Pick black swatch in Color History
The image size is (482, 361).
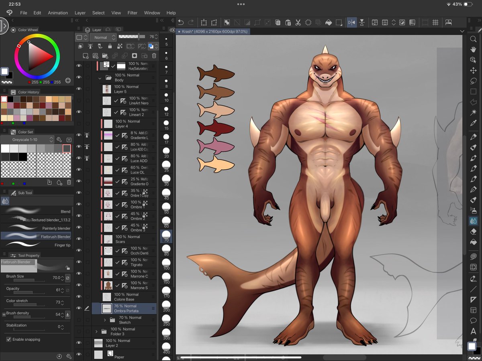point(11,99)
